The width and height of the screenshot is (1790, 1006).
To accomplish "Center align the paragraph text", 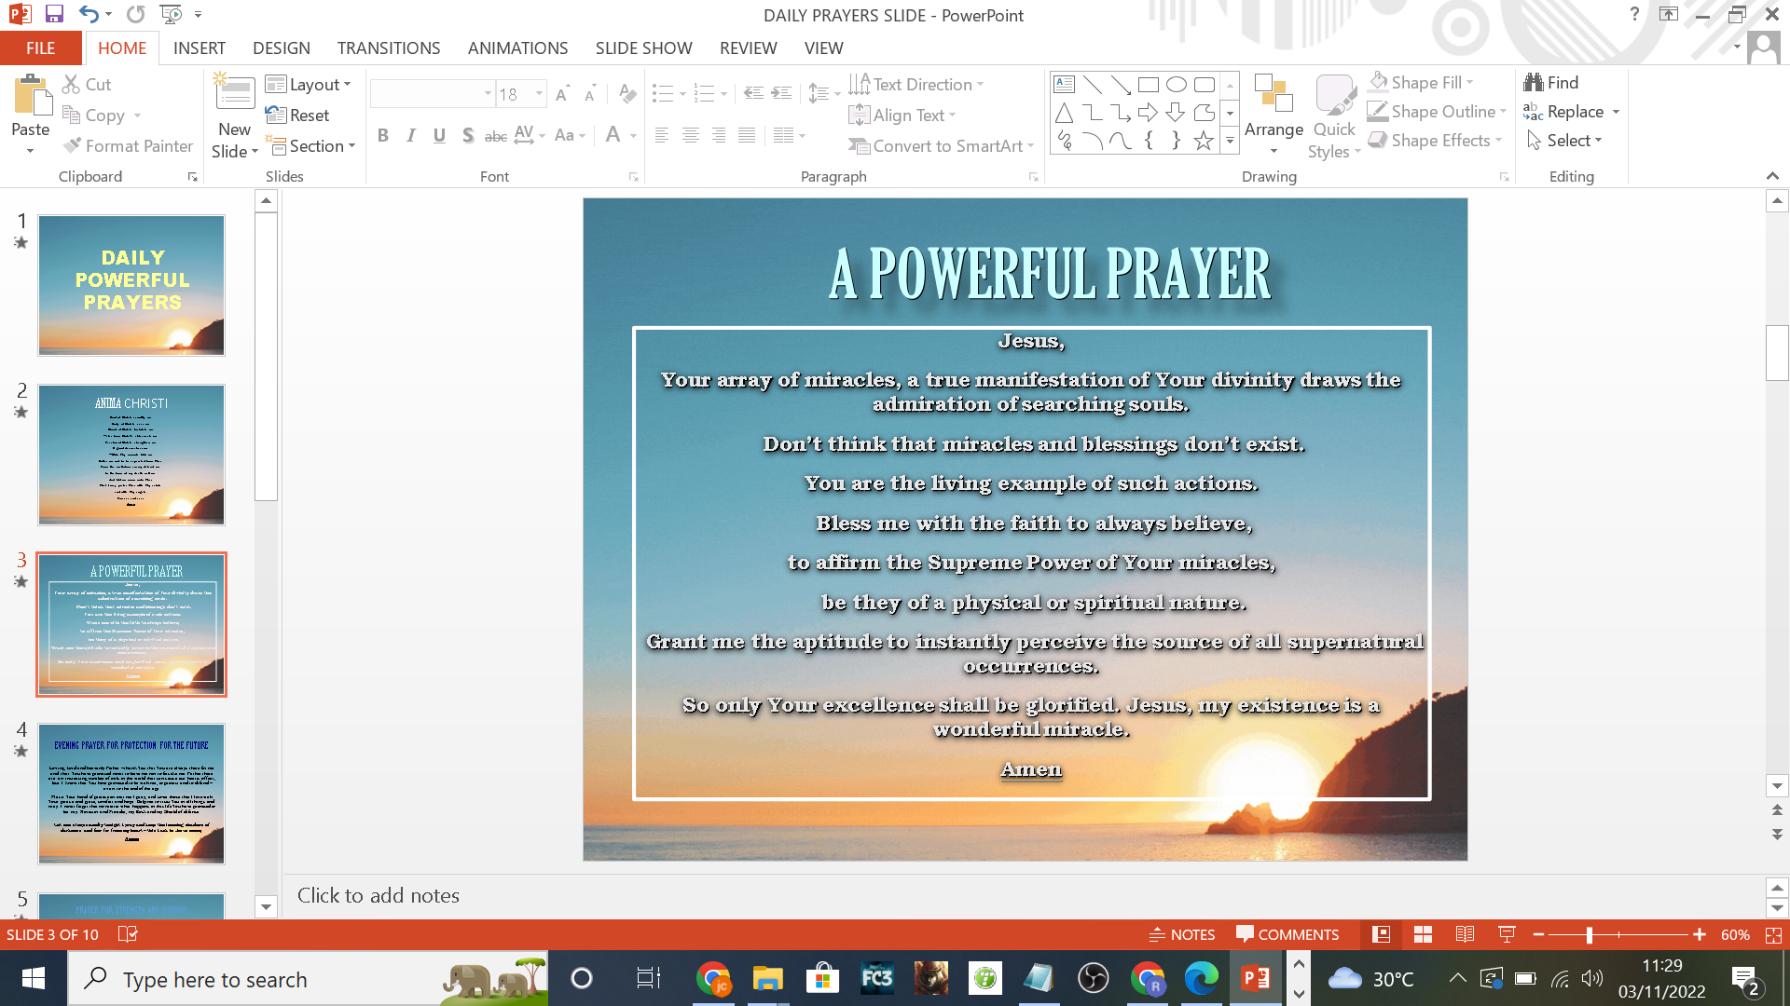I will coord(690,136).
